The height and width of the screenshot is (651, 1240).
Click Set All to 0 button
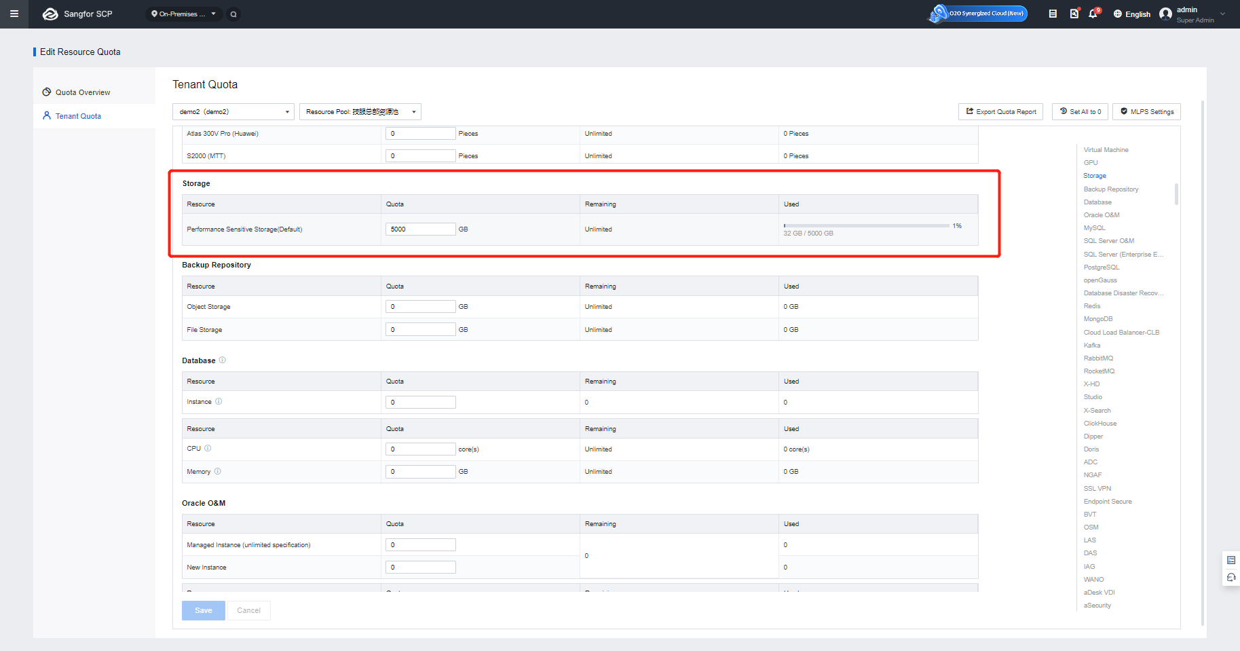pyautogui.click(x=1081, y=112)
